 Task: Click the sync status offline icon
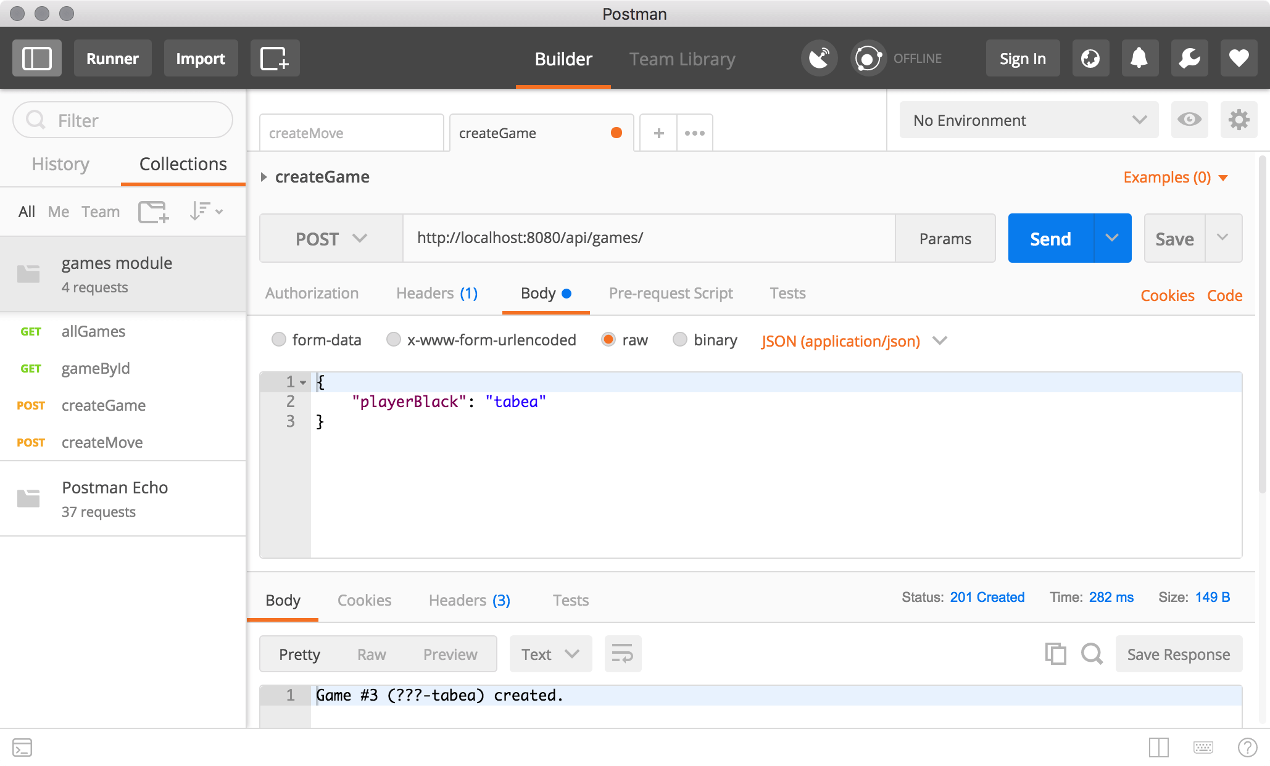tap(868, 59)
